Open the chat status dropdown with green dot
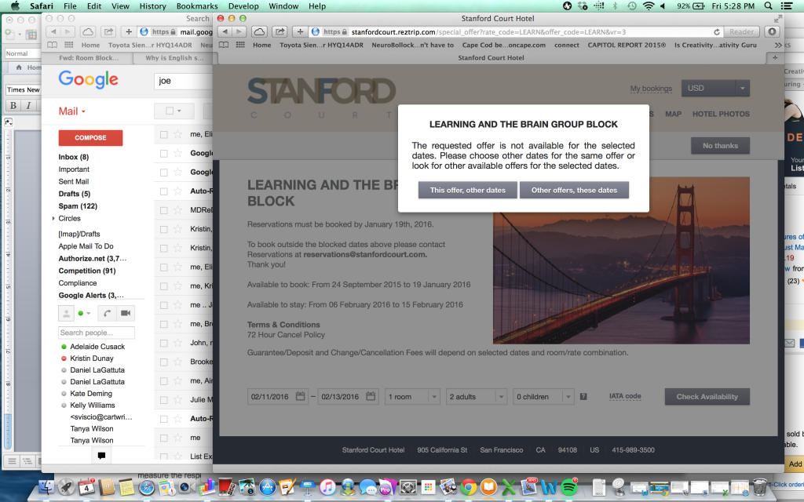Screen dimensions: 804x502 point(84,313)
